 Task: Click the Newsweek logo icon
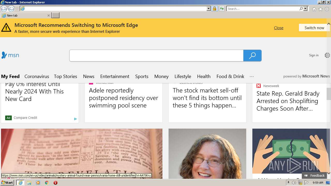[259, 86]
